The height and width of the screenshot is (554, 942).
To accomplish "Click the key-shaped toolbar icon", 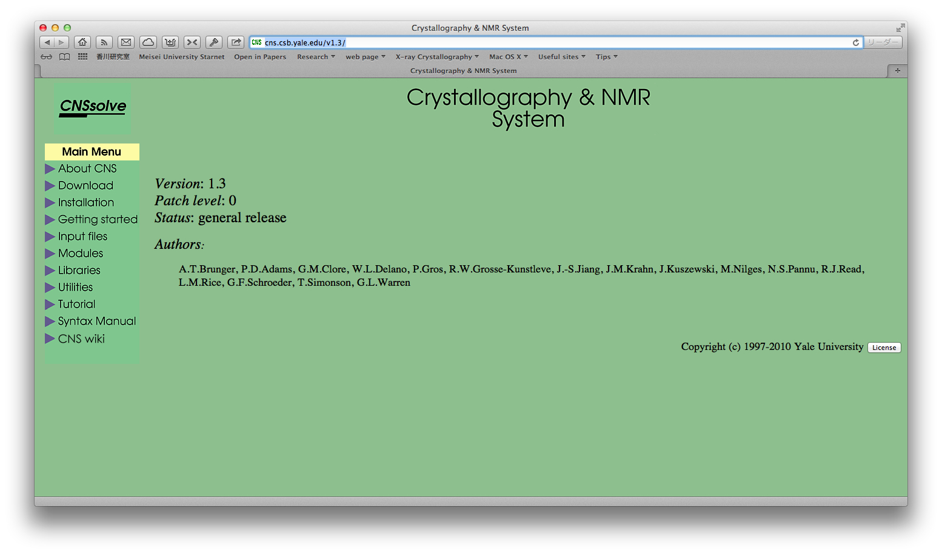I will click(x=214, y=42).
